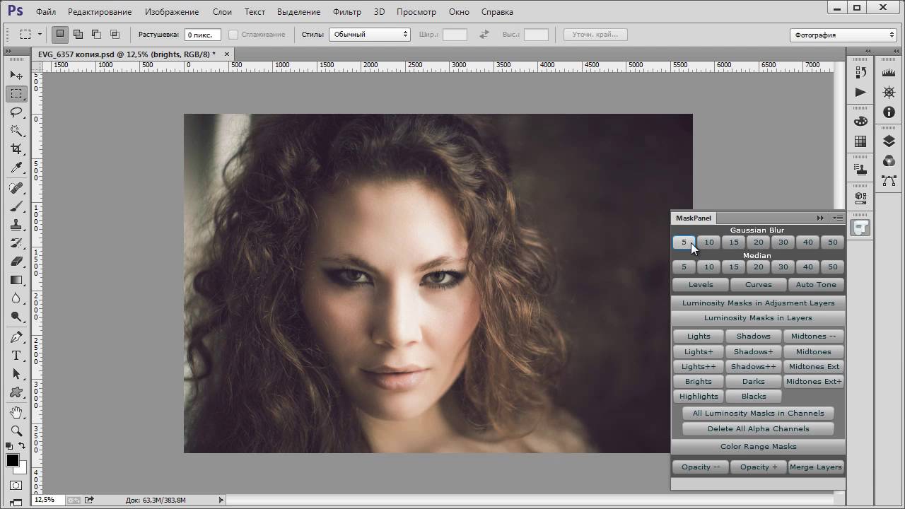Swap foreground and background colors
905x509 pixels.
coord(22,446)
